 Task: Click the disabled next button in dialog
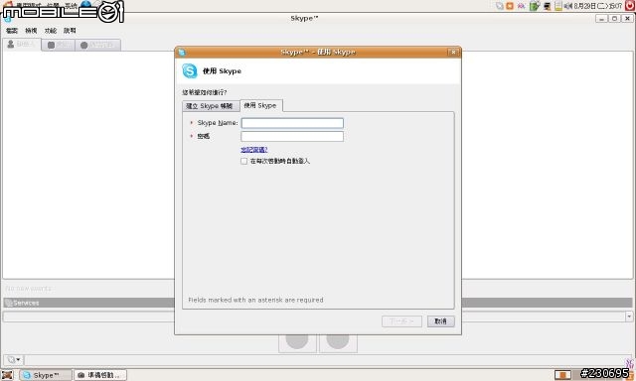401,321
